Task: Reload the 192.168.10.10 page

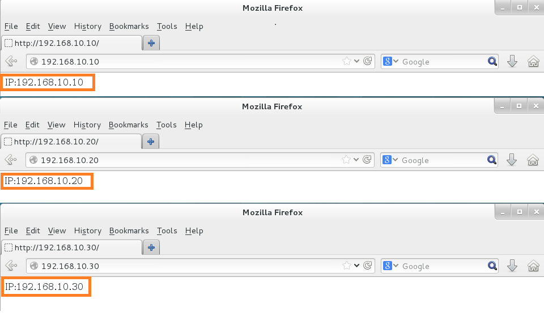Action: tap(367, 62)
